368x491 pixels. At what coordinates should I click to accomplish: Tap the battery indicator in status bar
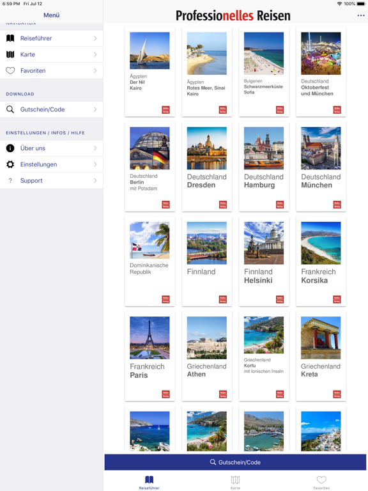[361, 4]
